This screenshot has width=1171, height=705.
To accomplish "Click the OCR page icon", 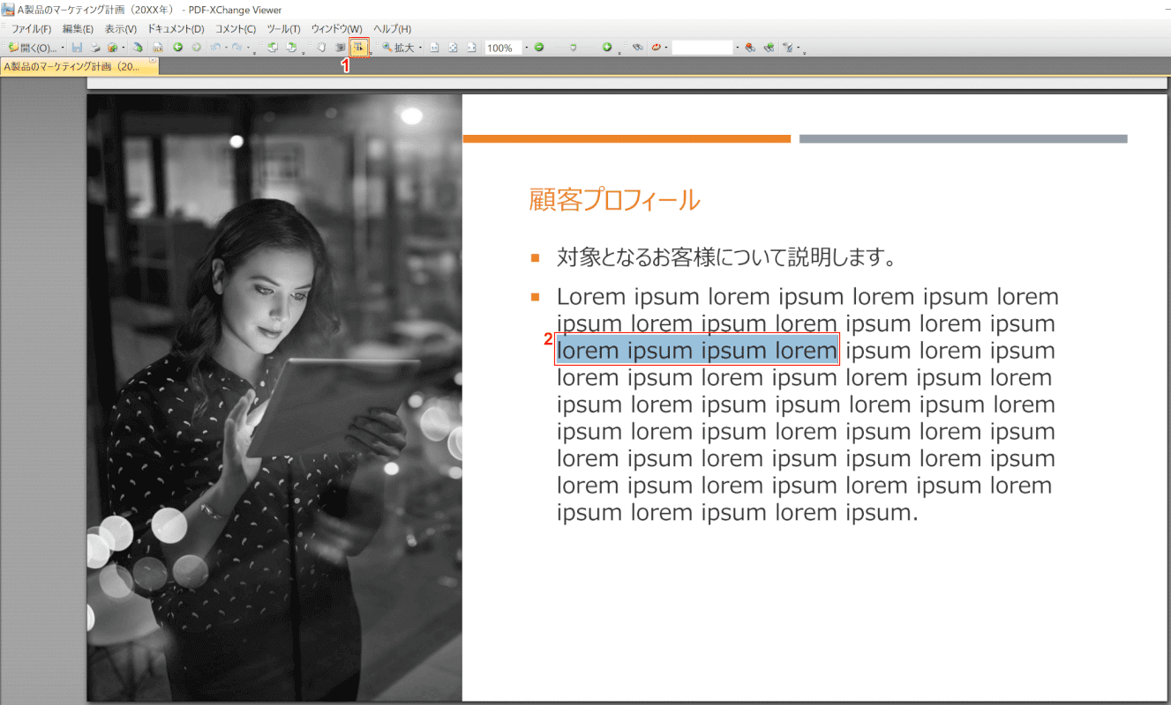I will (158, 48).
